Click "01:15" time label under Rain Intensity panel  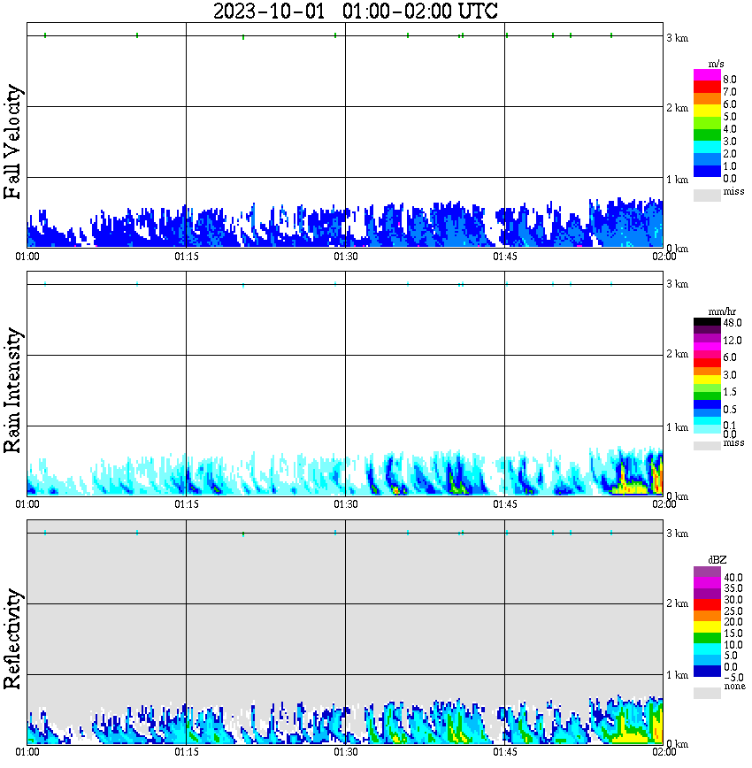pyautogui.click(x=187, y=504)
